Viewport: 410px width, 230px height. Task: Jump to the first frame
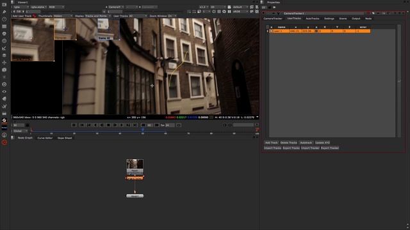[82, 125]
